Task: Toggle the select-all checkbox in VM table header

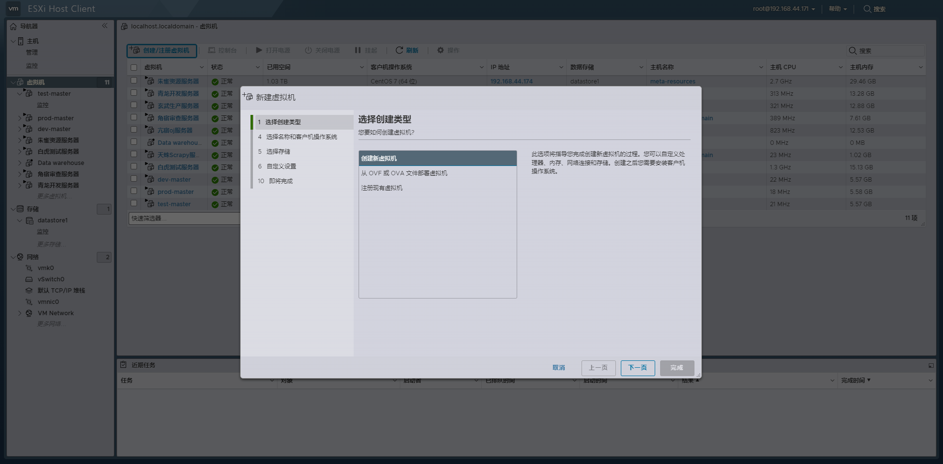Action: pyautogui.click(x=134, y=67)
